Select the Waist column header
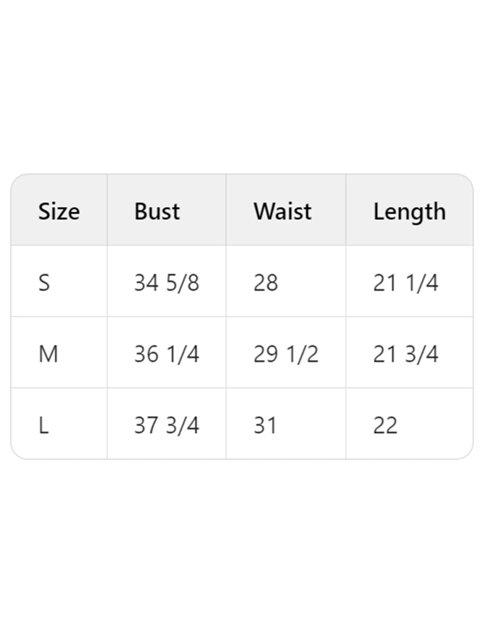Image resolution: width=484 pixels, height=636 pixels. (283, 211)
